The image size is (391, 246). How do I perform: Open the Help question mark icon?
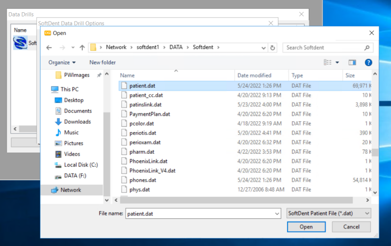click(368, 63)
